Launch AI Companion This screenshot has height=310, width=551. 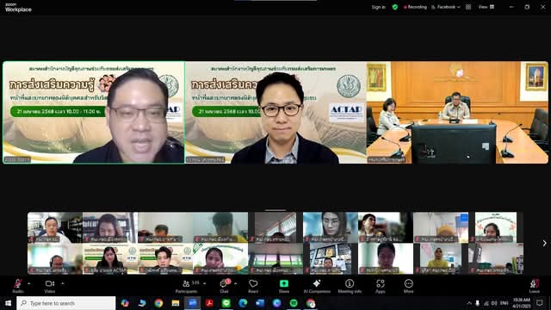[317, 286]
